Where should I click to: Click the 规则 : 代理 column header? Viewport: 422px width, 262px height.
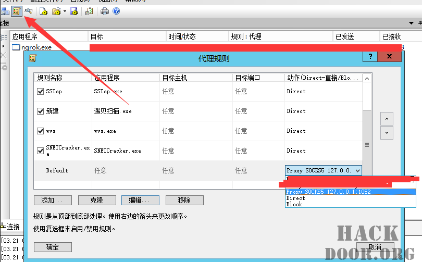[281, 36]
